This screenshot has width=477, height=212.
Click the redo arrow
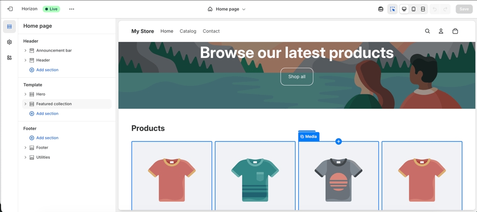coord(445,9)
